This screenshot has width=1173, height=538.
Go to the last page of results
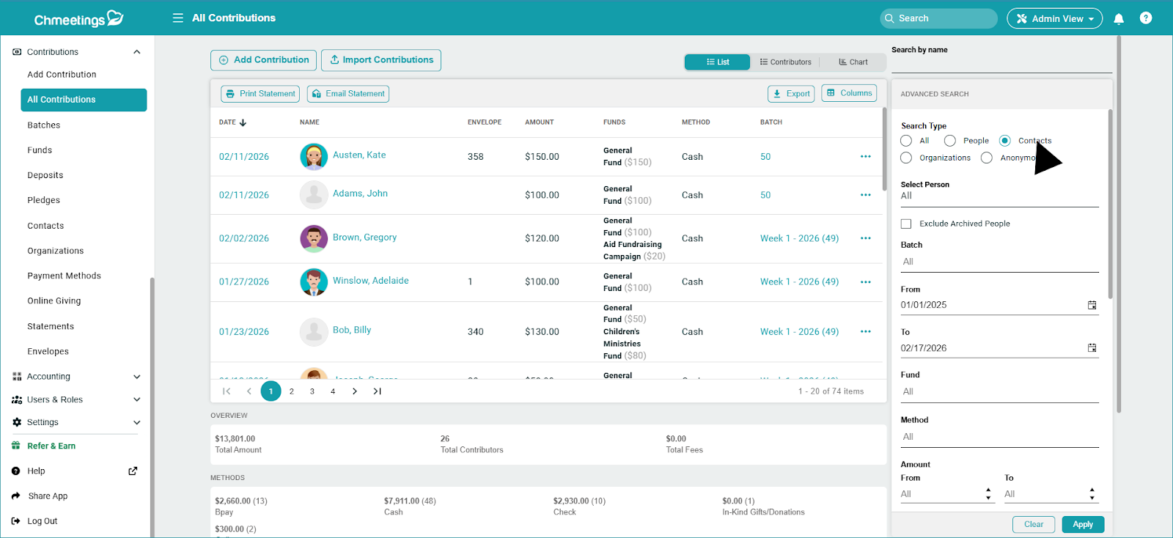point(377,391)
